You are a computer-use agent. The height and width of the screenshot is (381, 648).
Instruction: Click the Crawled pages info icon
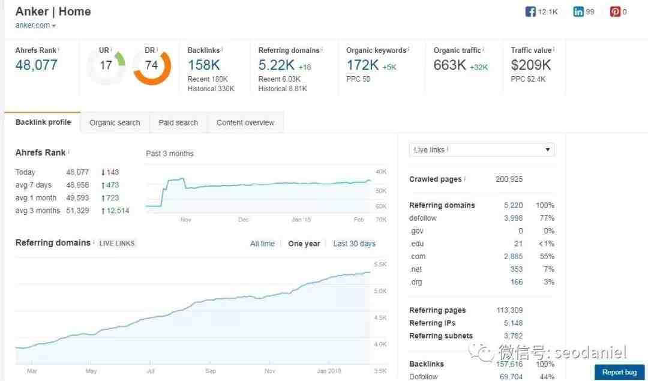(x=464, y=179)
